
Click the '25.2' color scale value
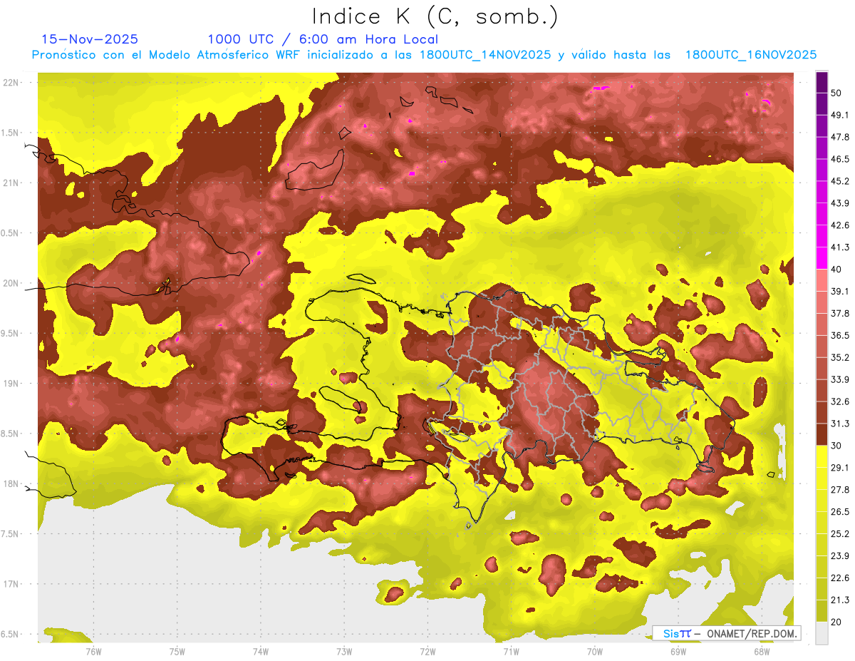coord(840,533)
